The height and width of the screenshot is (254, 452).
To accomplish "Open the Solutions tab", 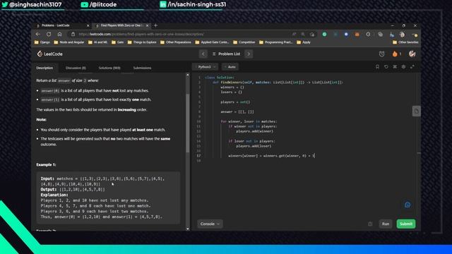I will tap(109, 68).
